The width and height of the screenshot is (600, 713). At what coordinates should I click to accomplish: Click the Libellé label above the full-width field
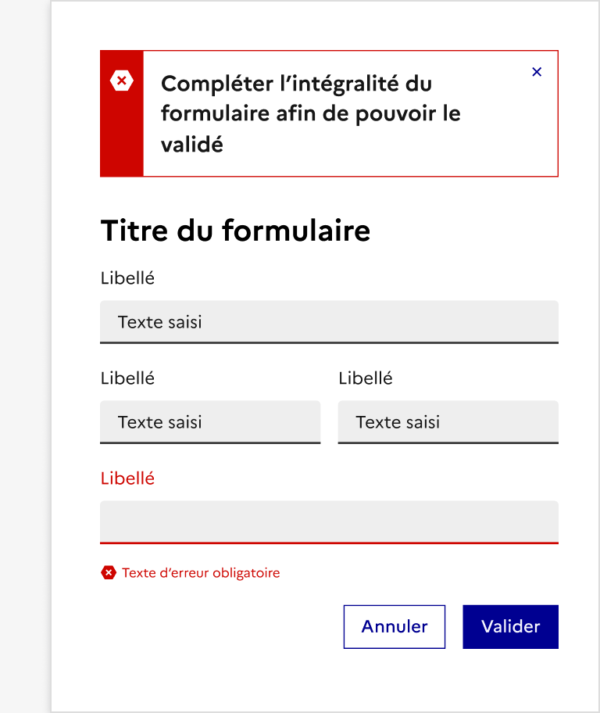pos(127,278)
